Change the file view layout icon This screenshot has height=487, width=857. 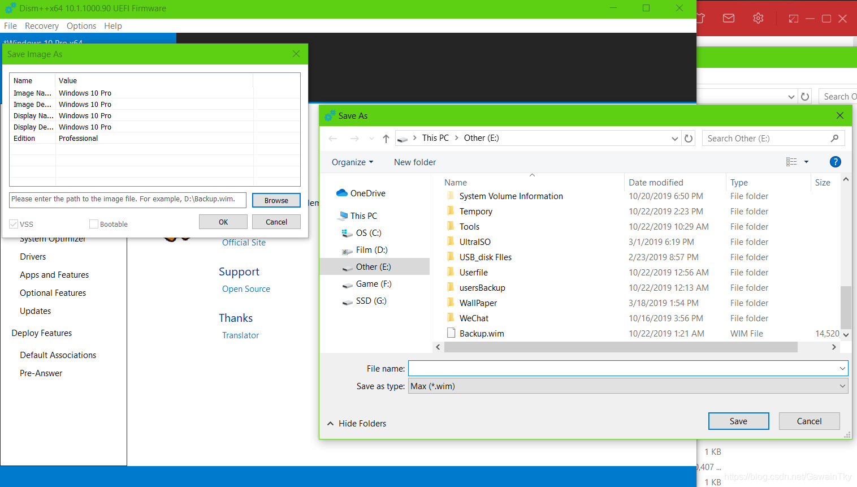click(791, 162)
